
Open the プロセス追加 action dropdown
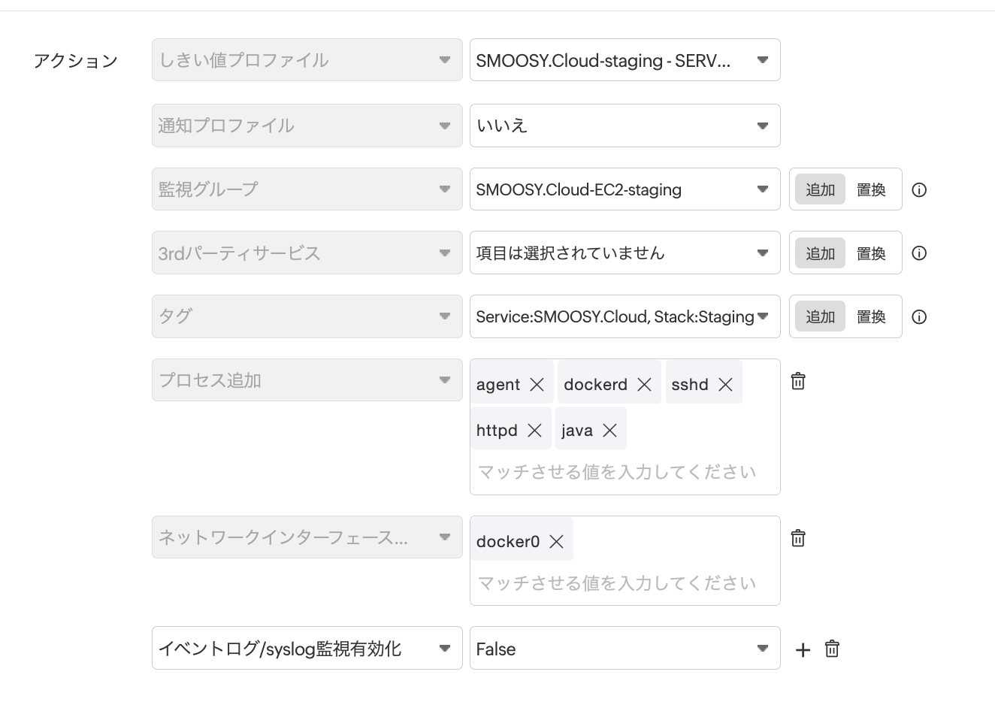click(307, 380)
